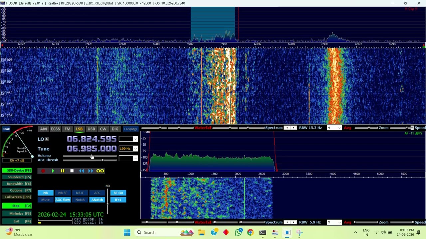Click the LO A selector button
This screenshot has width=426, height=239.
pyautogui.click(x=47, y=139)
